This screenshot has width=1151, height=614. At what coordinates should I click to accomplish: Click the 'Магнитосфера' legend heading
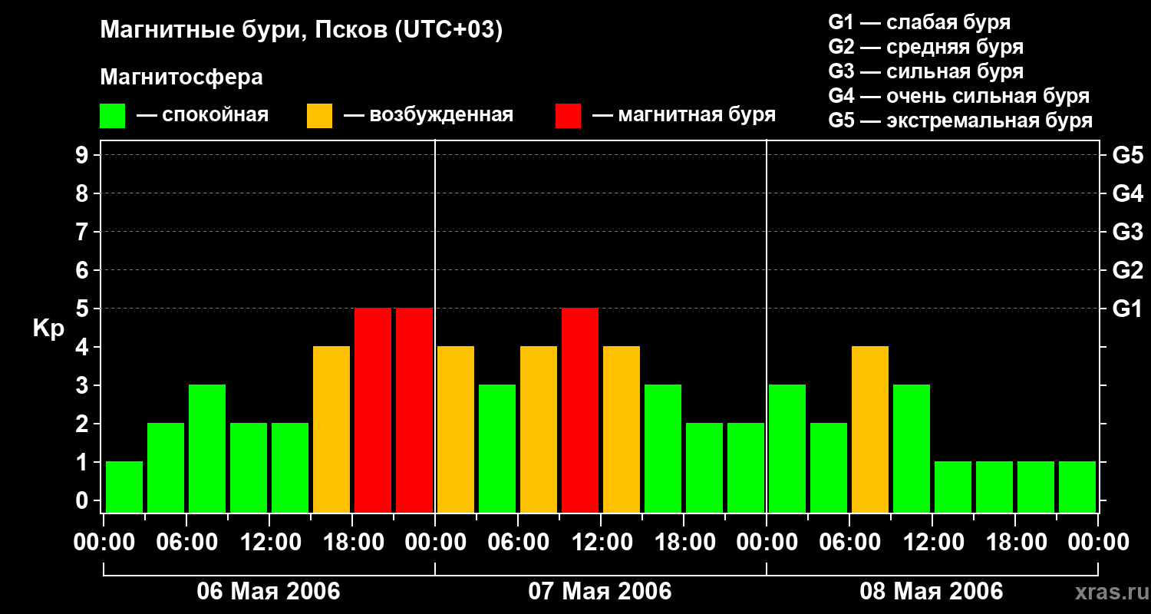coord(182,78)
